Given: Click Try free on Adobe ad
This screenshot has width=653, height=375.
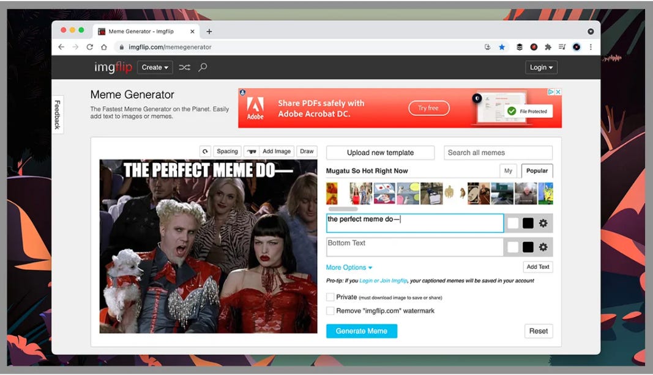Looking at the screenshot, I should pos(428,108).
